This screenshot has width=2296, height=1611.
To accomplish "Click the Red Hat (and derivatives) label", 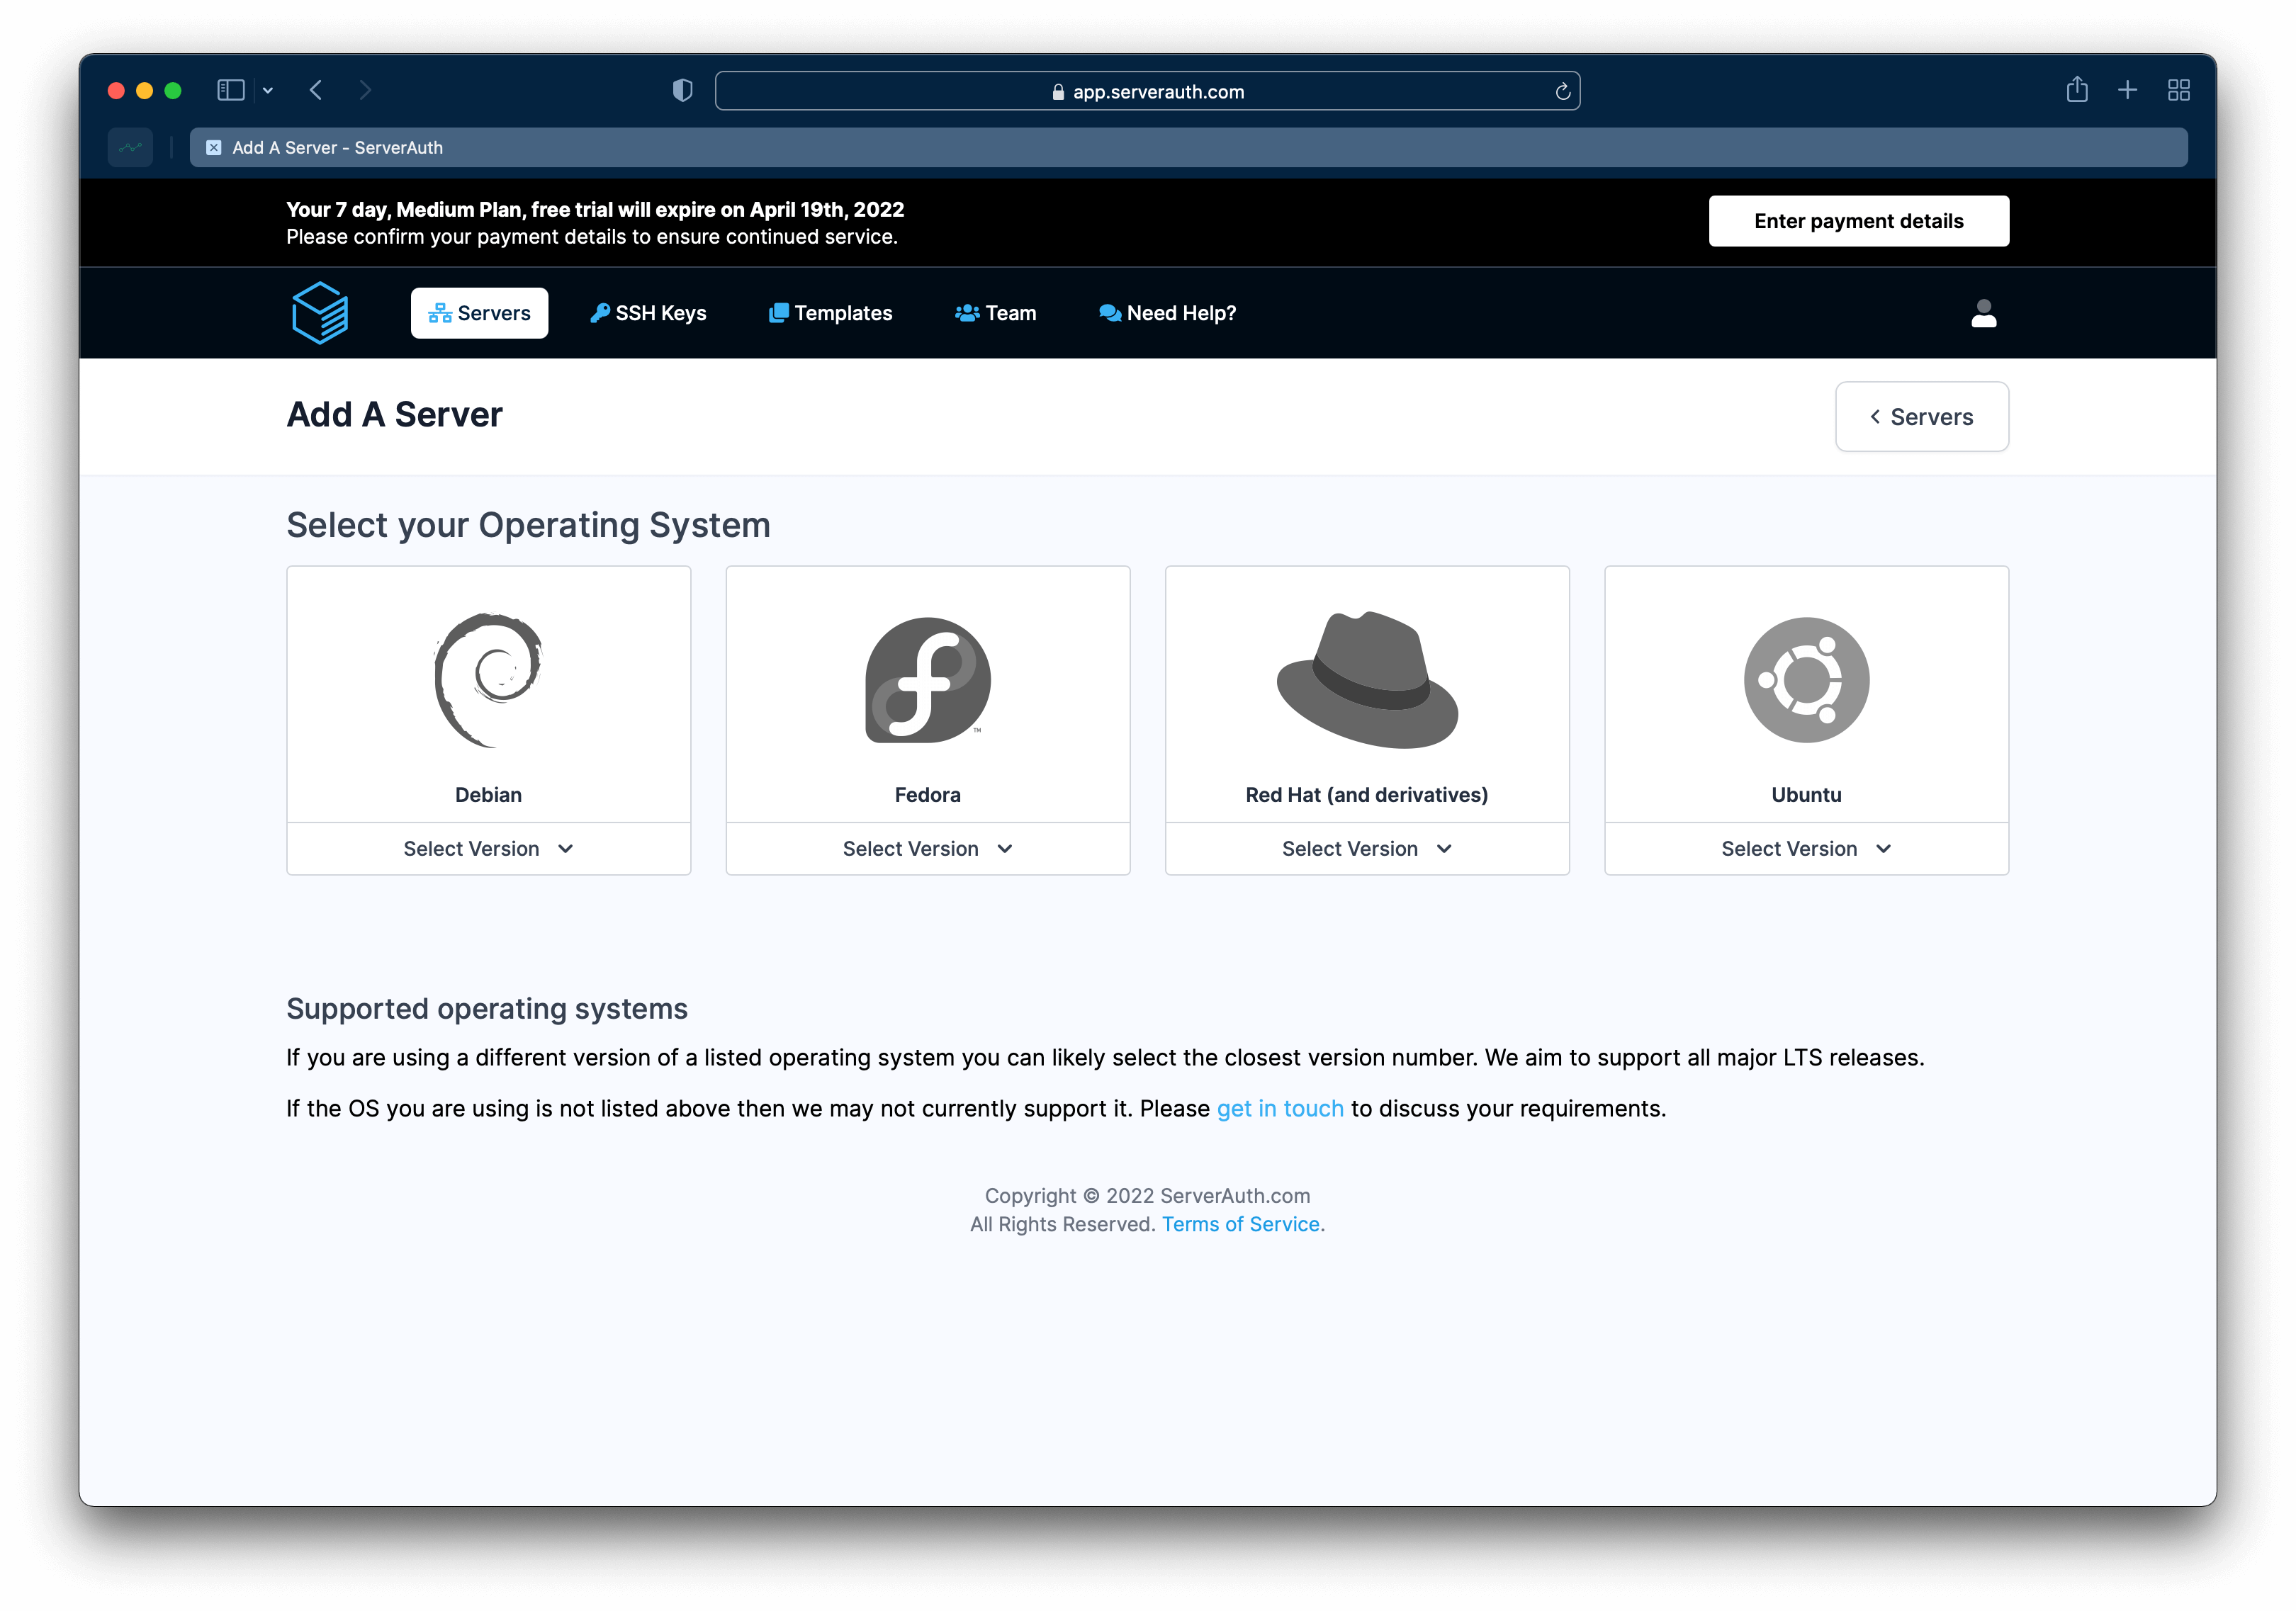I will coord(1367,795).
